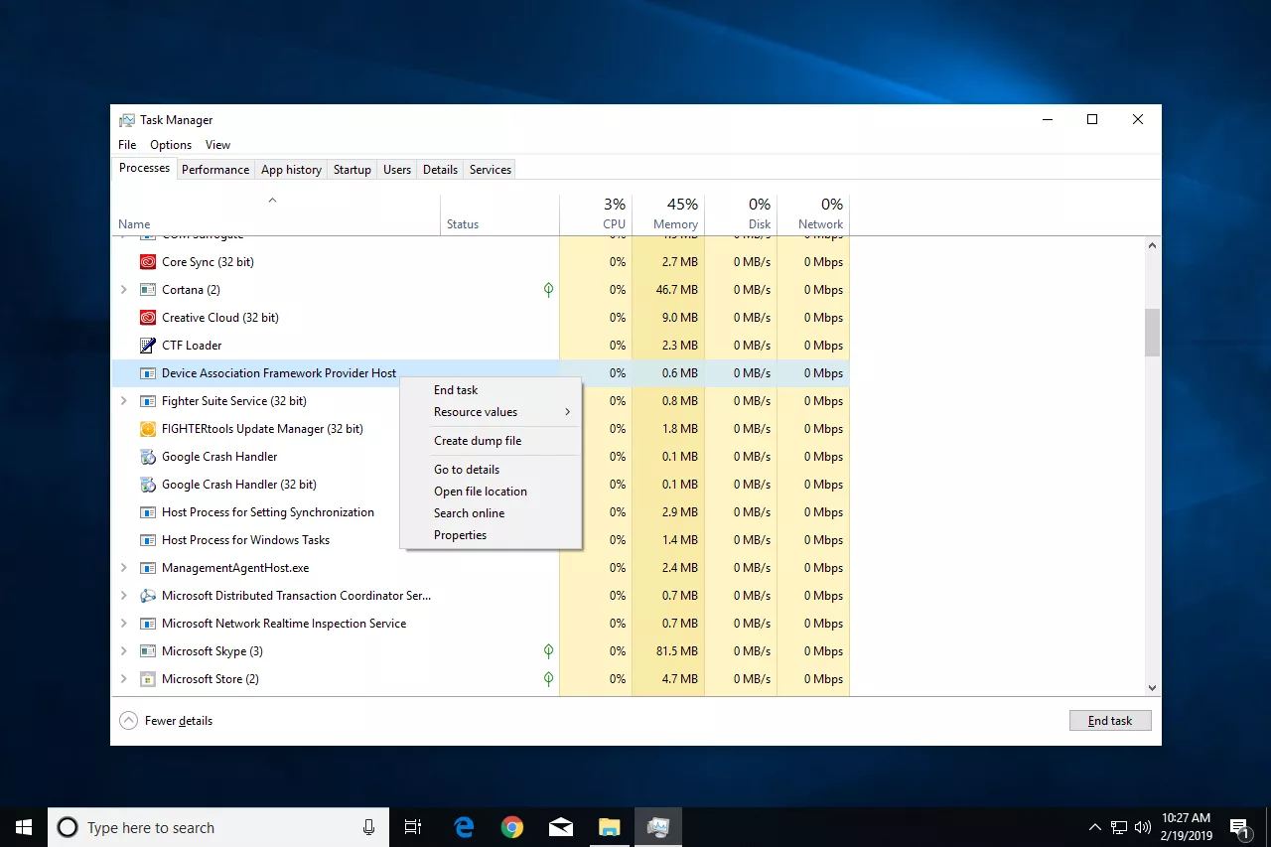1271x847 pixels.
Task: Click the Fighter Suite Service icon
Action: [147, 401]
